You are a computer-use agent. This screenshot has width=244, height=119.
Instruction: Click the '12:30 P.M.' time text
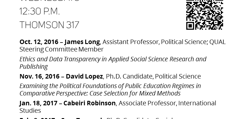pyautogui.click(x=40, y=11)
